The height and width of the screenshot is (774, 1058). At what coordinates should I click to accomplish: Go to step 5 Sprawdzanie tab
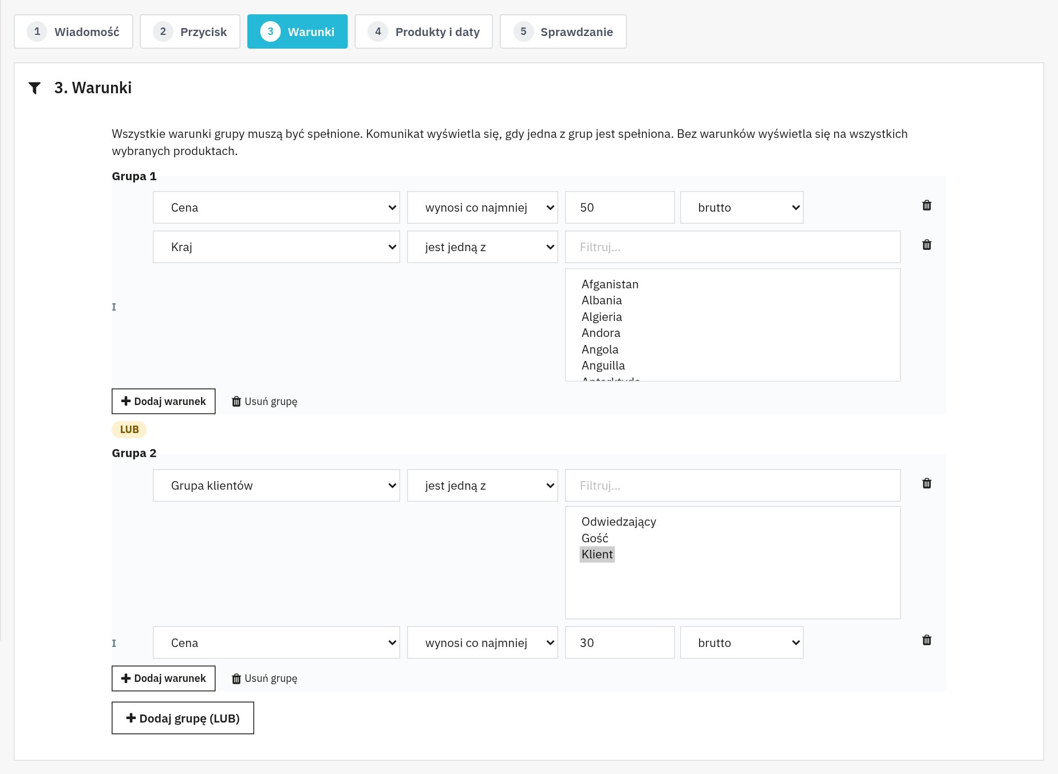tap(563, 31)
